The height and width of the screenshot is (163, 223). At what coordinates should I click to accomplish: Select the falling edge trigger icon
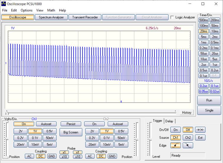pyautogui.click(x=187, y=145)
